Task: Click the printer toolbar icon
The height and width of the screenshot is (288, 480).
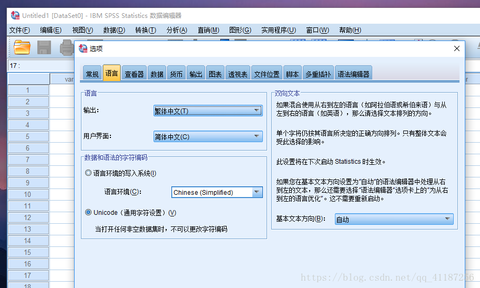Action: click(x=67, y=48)
